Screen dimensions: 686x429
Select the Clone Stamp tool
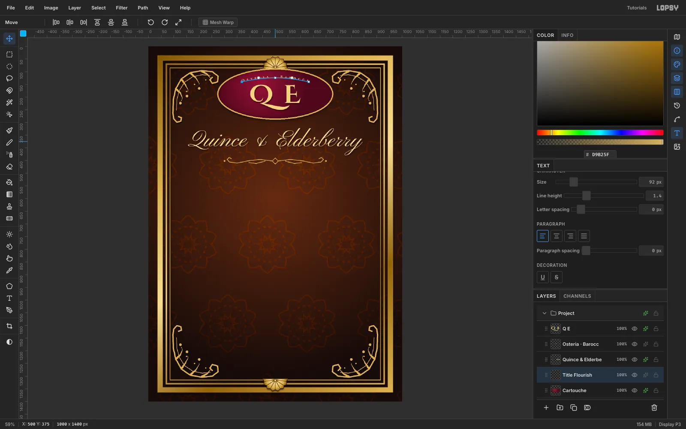coord(9,206)
